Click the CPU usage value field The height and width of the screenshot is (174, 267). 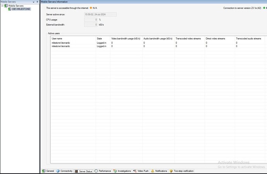pos(91,20)
